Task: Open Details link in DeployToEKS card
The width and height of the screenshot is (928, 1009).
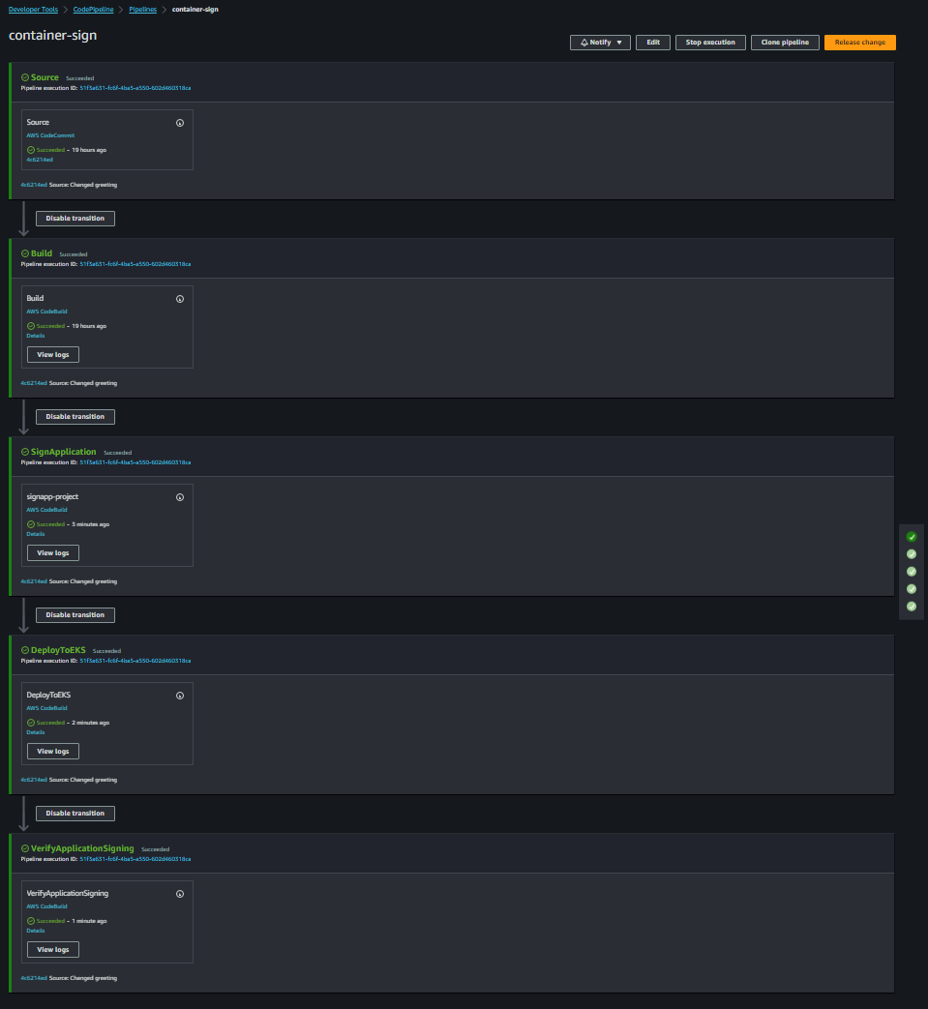Action: coord(33,731)
